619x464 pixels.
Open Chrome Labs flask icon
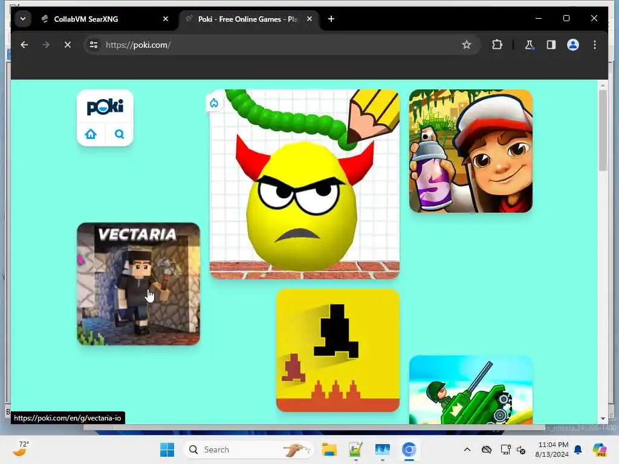(529, 45)
